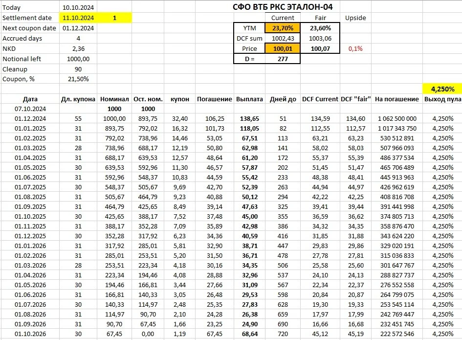Screen dimensions: 462x340
Task: Select the Fair Price cell 100,07
Action: [x=320, y=48]
